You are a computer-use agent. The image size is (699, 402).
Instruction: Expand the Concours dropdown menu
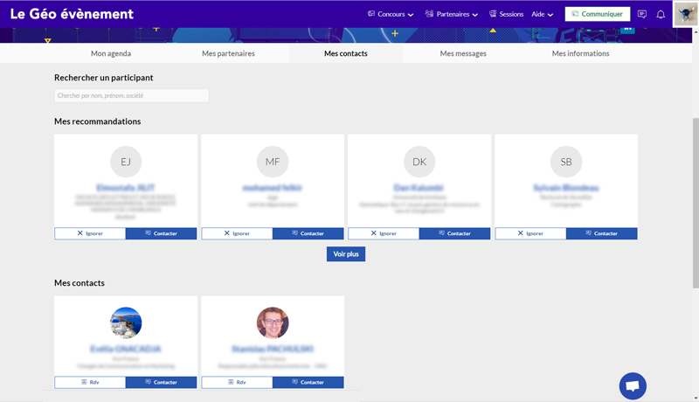[391, 14]
